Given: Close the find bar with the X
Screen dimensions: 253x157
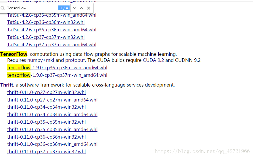Looking at the screenshot, I should 89,8.
